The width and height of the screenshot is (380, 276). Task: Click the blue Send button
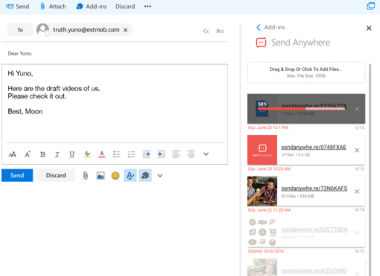point(17,175)
